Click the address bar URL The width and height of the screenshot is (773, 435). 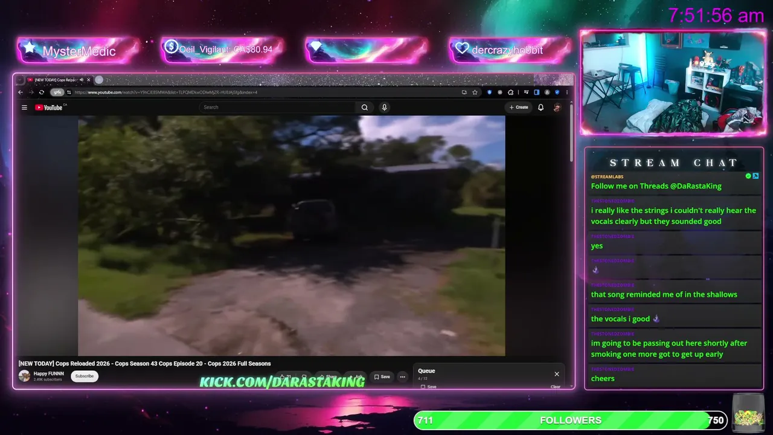point(166,92)
